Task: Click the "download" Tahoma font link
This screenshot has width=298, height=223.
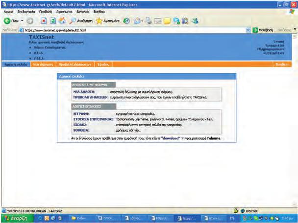Action: tap(171, 138)
